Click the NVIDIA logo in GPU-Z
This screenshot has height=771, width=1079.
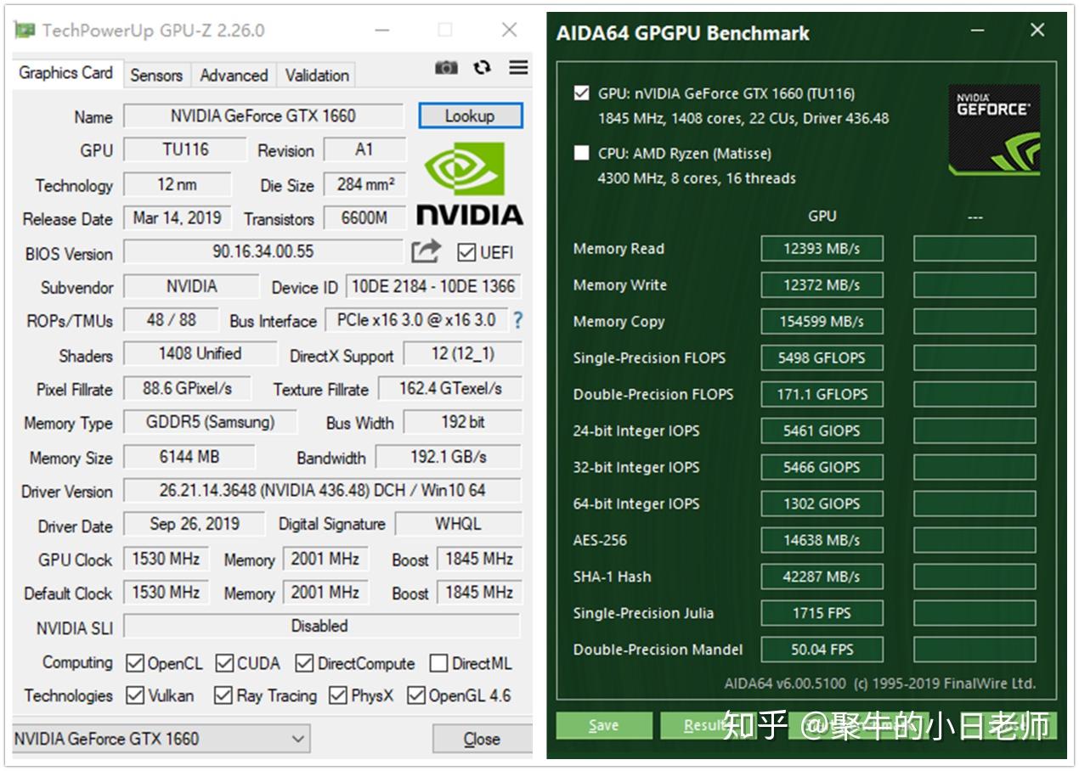(468, 183)
